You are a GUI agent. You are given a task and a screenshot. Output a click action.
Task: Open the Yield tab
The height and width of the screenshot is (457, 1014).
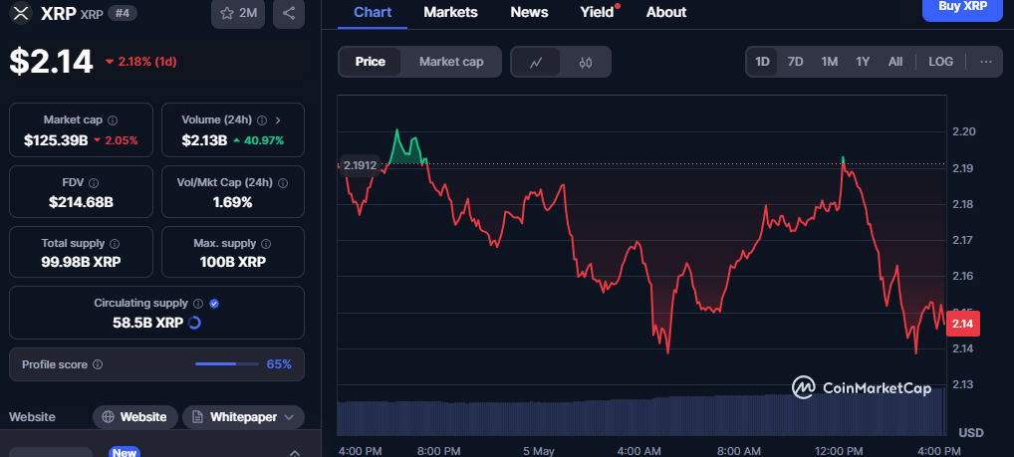(x=597, y=12)
